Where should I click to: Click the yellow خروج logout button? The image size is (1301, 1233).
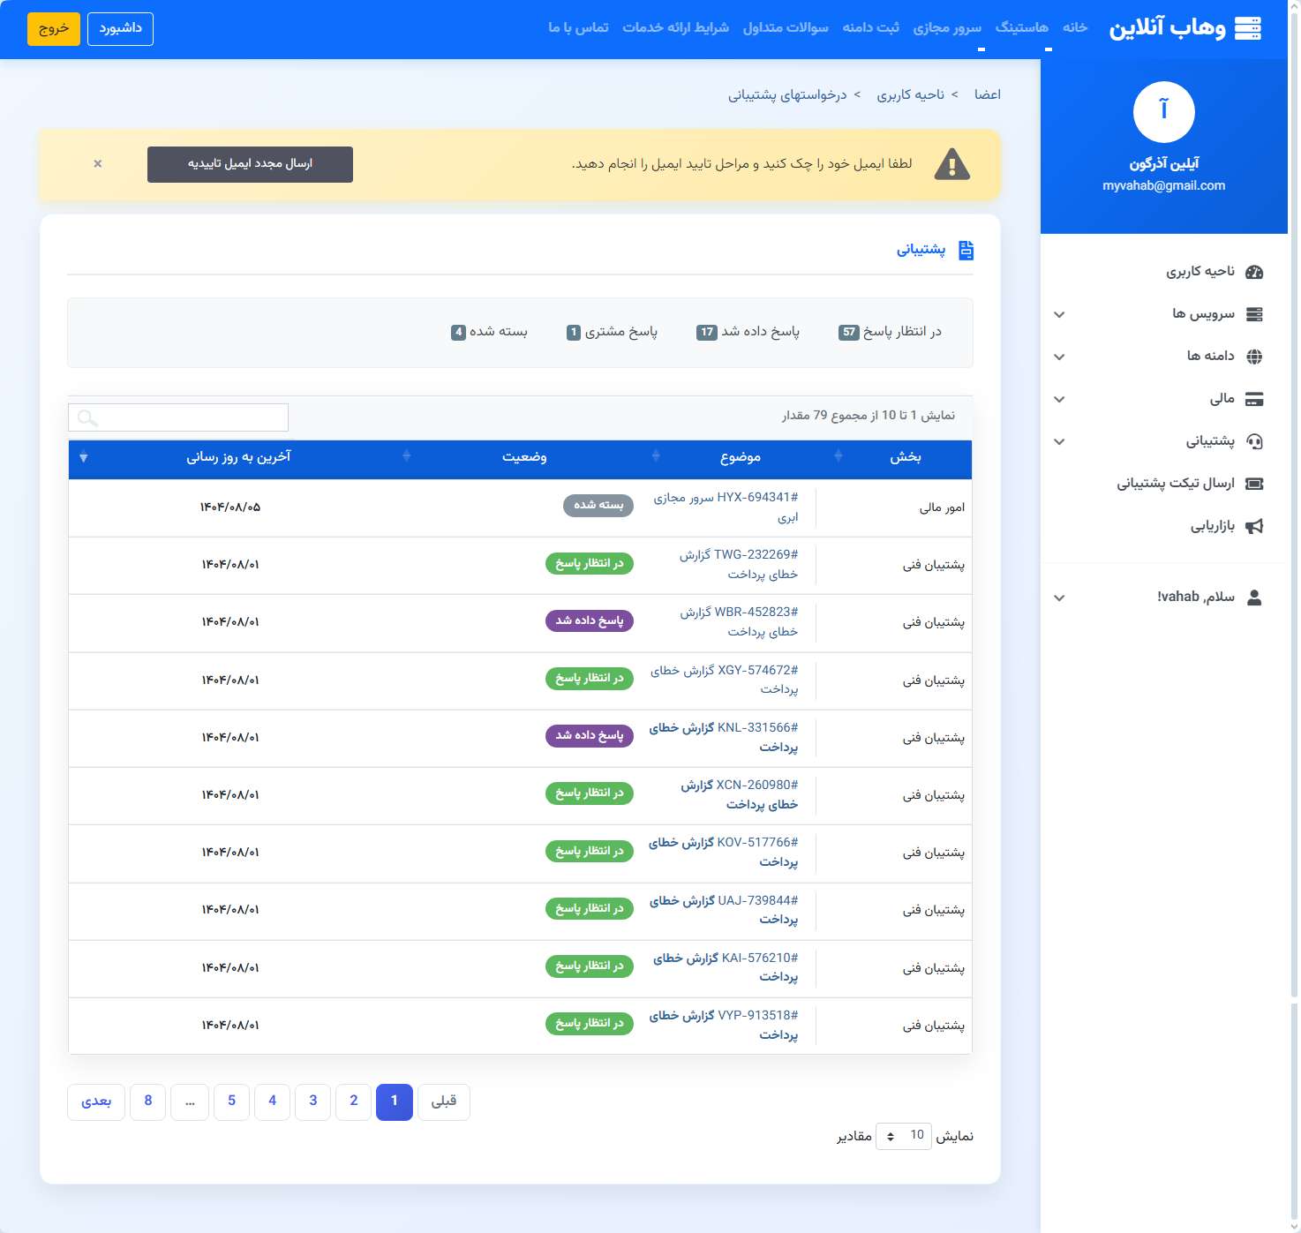(x=54, y=29)
